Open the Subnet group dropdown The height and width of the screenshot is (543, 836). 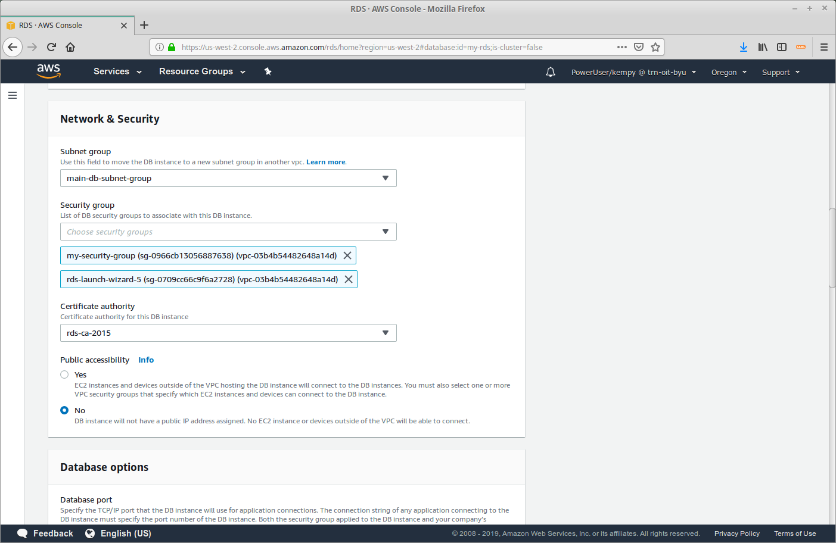pos(228,178)
